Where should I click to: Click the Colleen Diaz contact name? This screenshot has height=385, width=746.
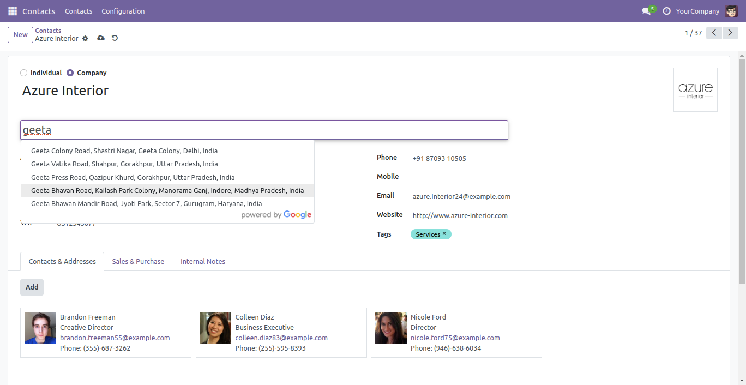(255, 317)
